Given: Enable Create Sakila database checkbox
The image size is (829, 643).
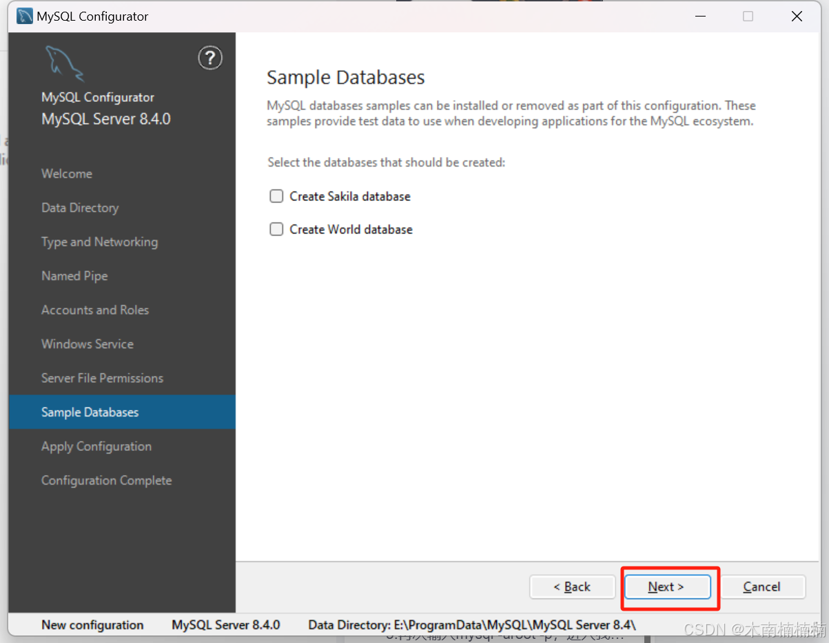Looking at the screenshot, I should click(276, 196).
